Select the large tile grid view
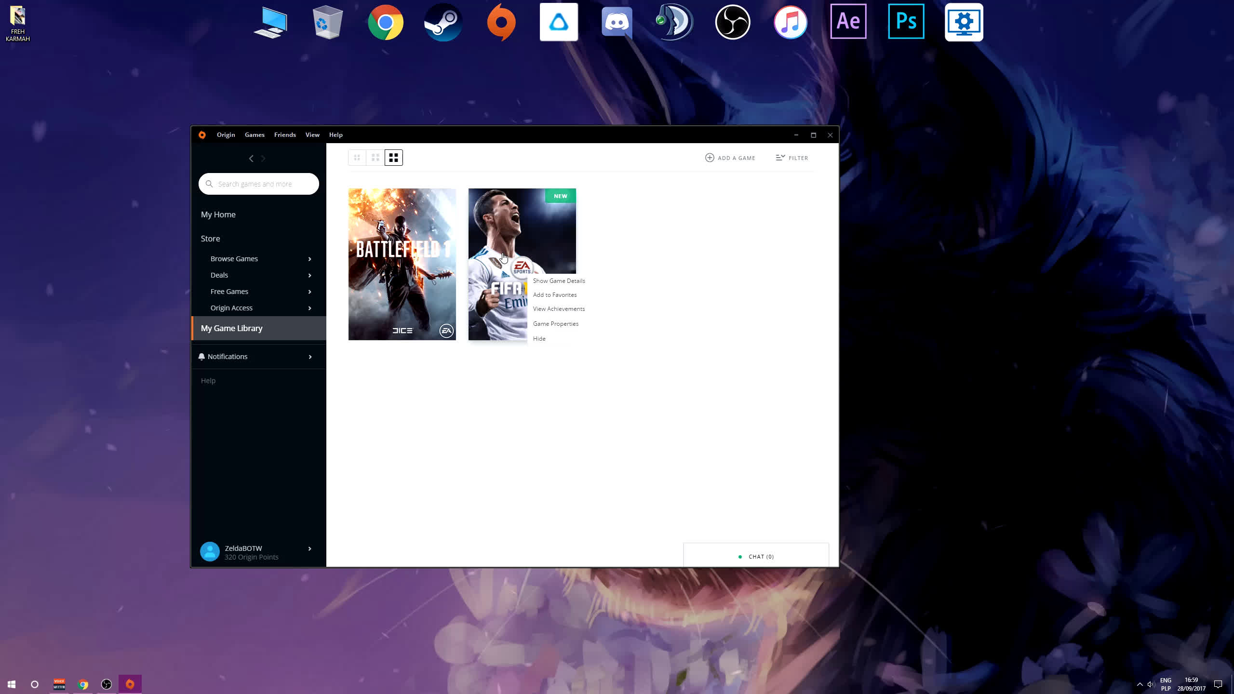This screenshot has width=1234, height=694. point(393,158)
